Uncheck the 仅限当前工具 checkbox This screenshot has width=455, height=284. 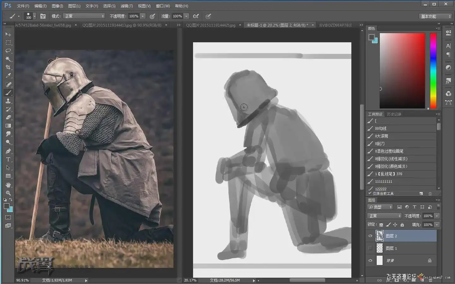point(370,193)
